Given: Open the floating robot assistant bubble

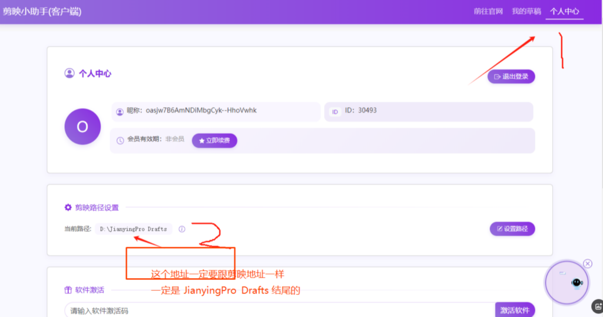Looking at the screenshot, I should (566, 283).
